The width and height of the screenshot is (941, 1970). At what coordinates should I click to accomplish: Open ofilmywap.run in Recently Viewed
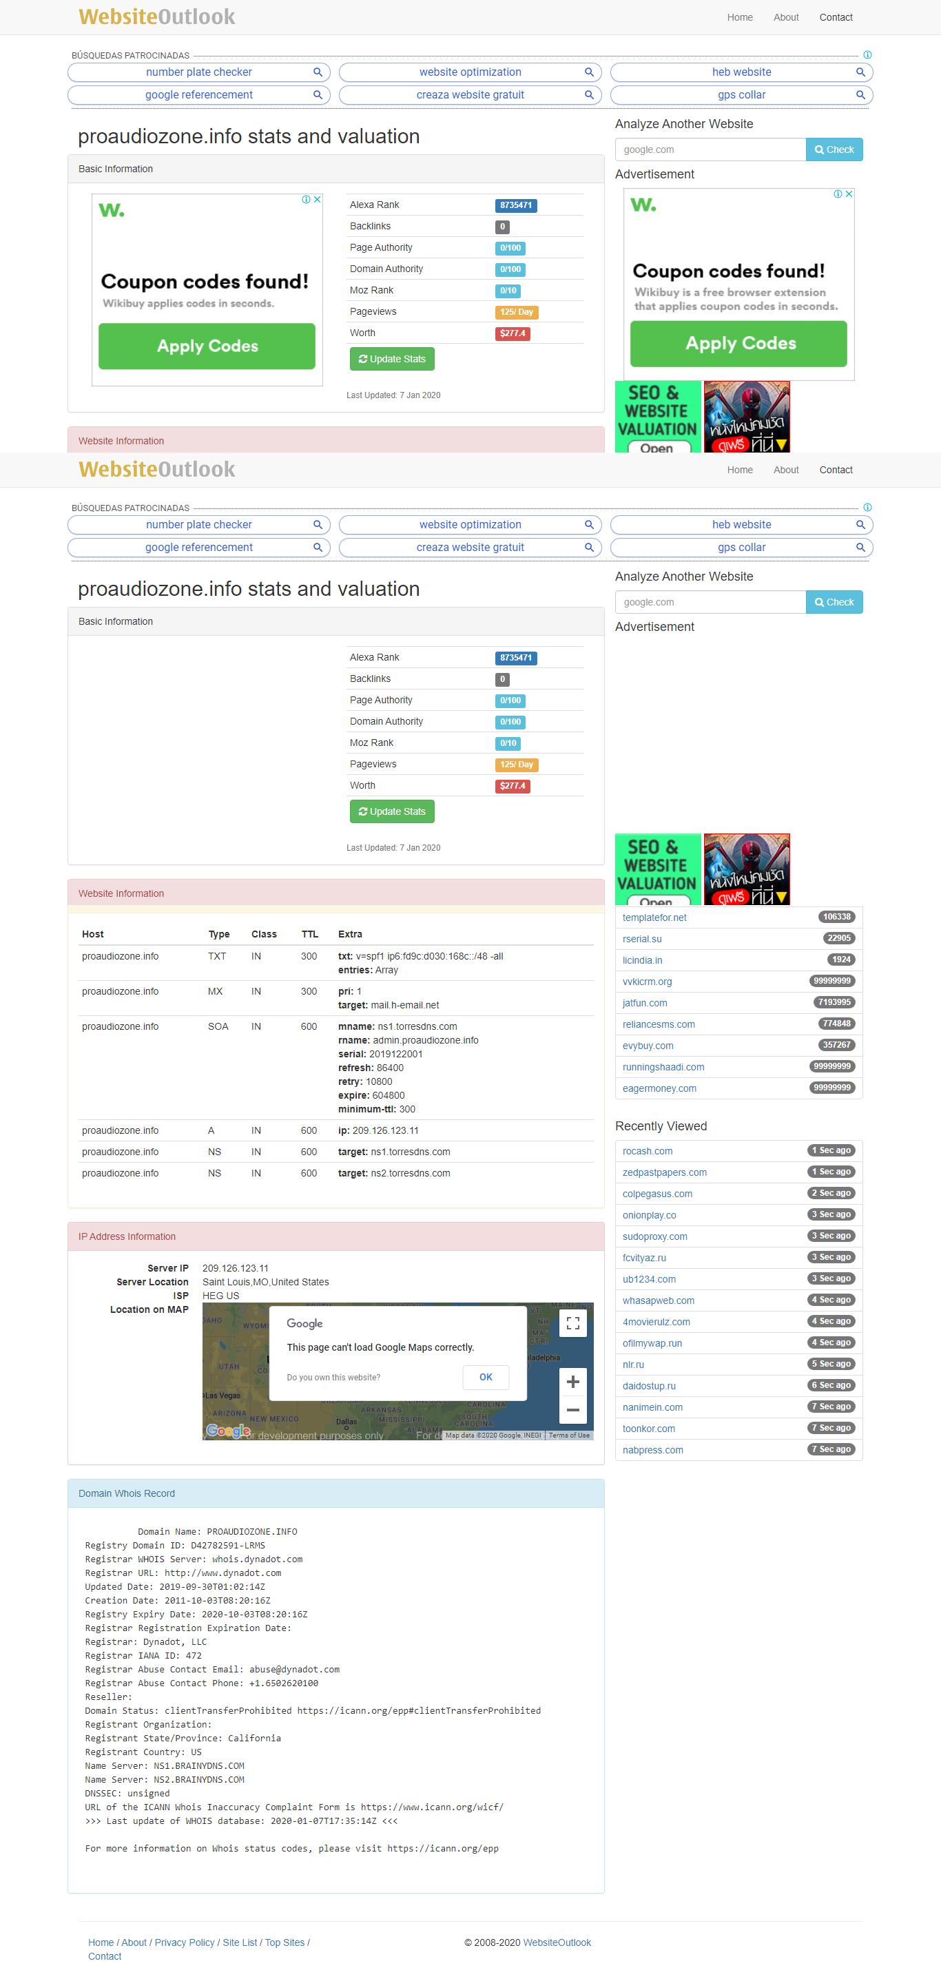[652, 1344]
